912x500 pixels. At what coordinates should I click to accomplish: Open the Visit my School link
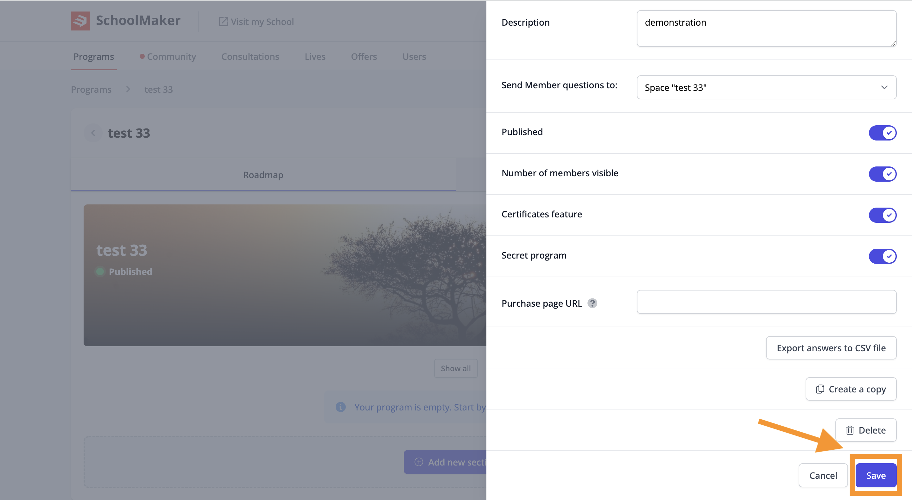(x=256, y=22)
